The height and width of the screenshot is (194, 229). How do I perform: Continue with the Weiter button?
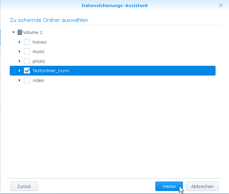coord(169,186)
